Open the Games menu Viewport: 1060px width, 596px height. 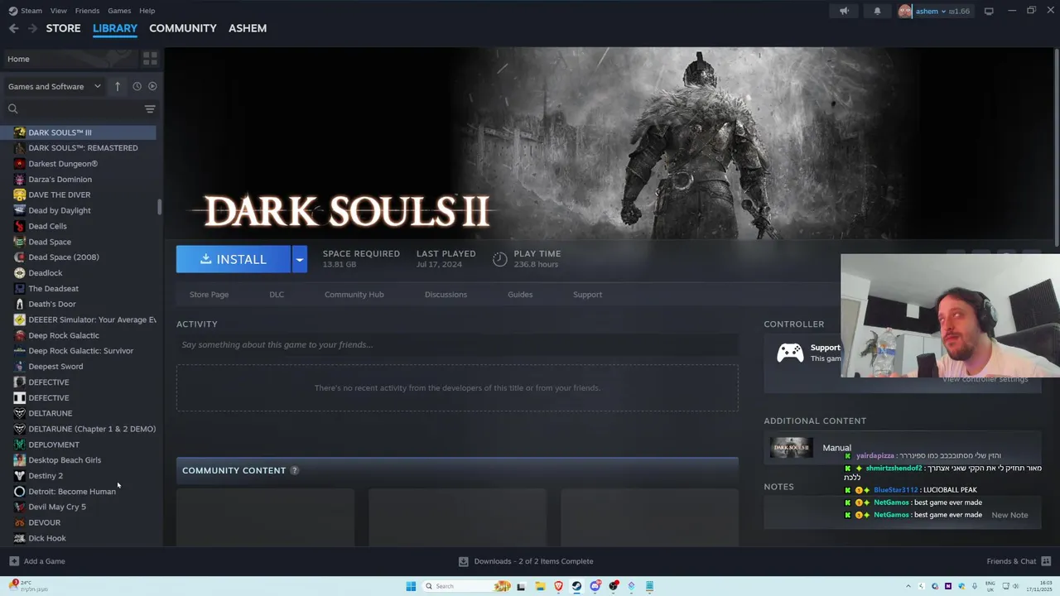(119, 11)
